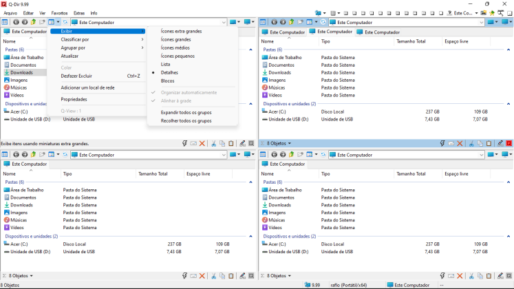This screenshot has height=289, width=514.
Task: Select Músicas folder in the top-right pane
Action: pyautogui.click(x=277, y=87)
